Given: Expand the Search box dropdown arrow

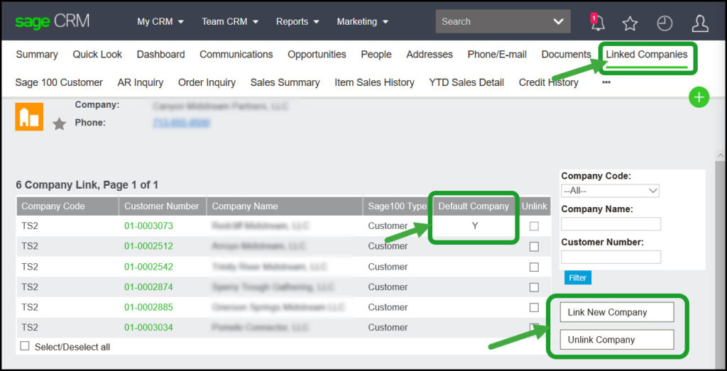Looking at the screenshot, I should pos(558,21).
